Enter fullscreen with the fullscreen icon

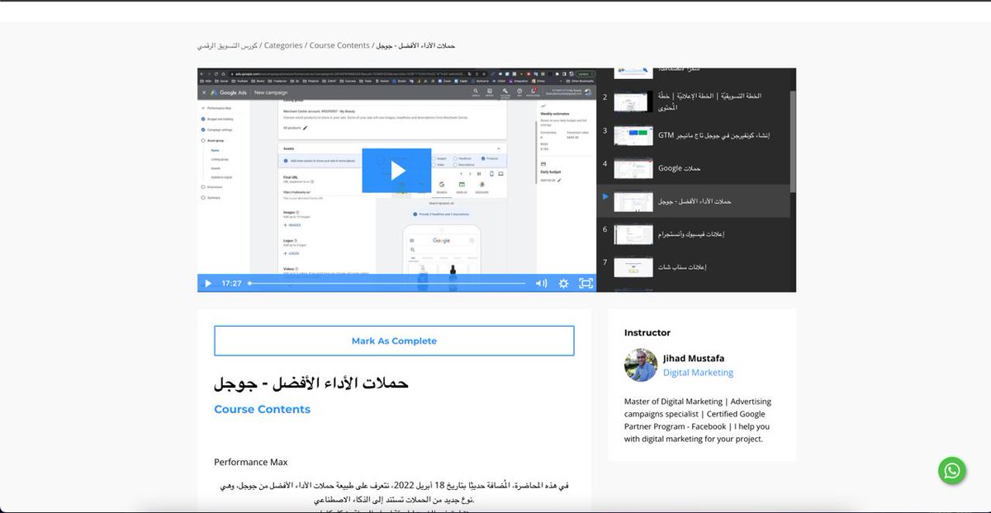(x=586, y=284)
